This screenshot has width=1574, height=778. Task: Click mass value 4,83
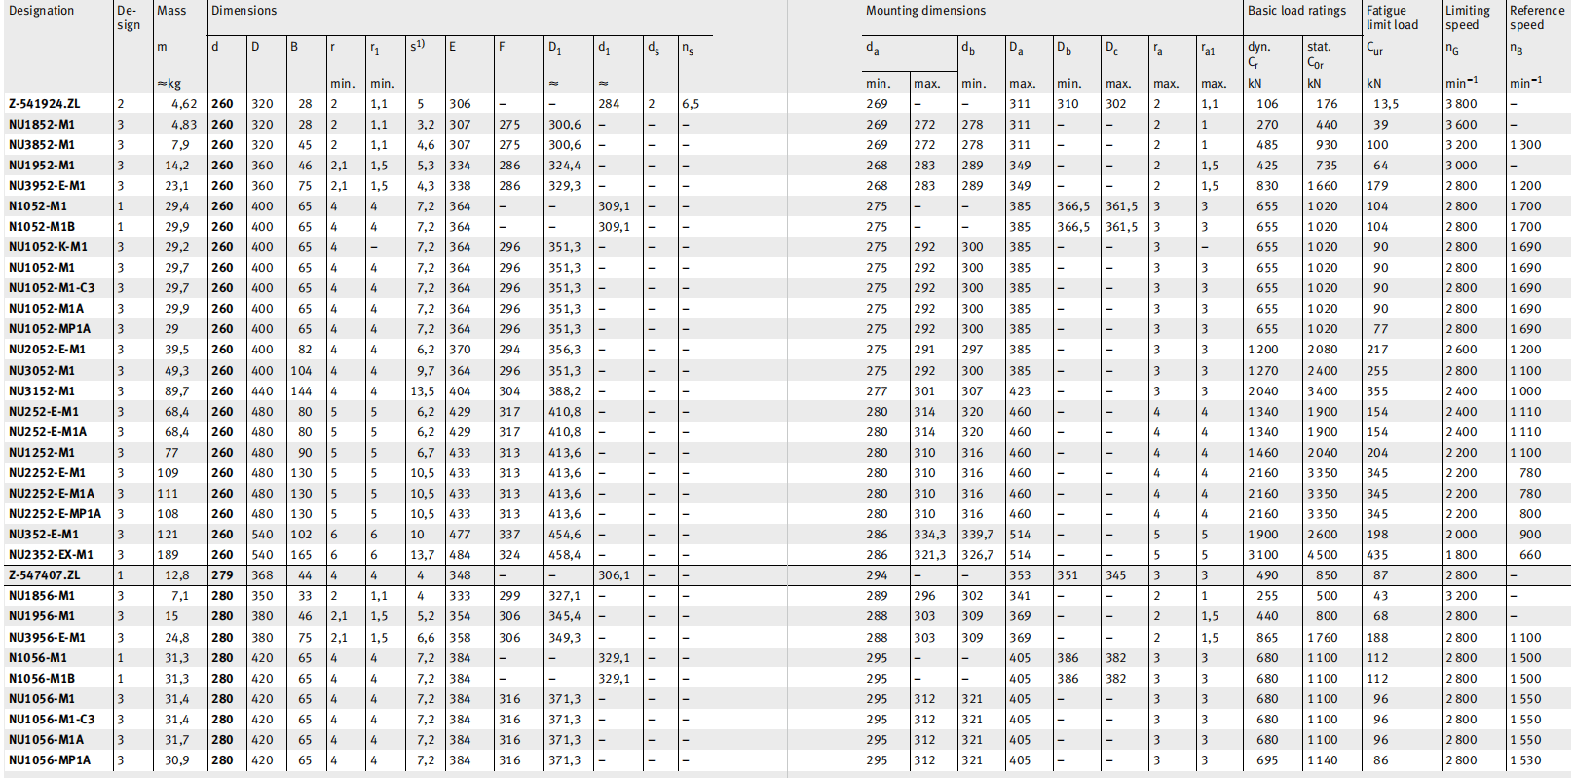click(184, 125)
